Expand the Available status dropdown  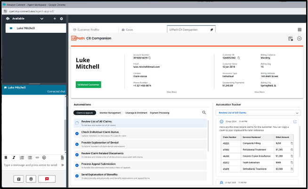42,19
